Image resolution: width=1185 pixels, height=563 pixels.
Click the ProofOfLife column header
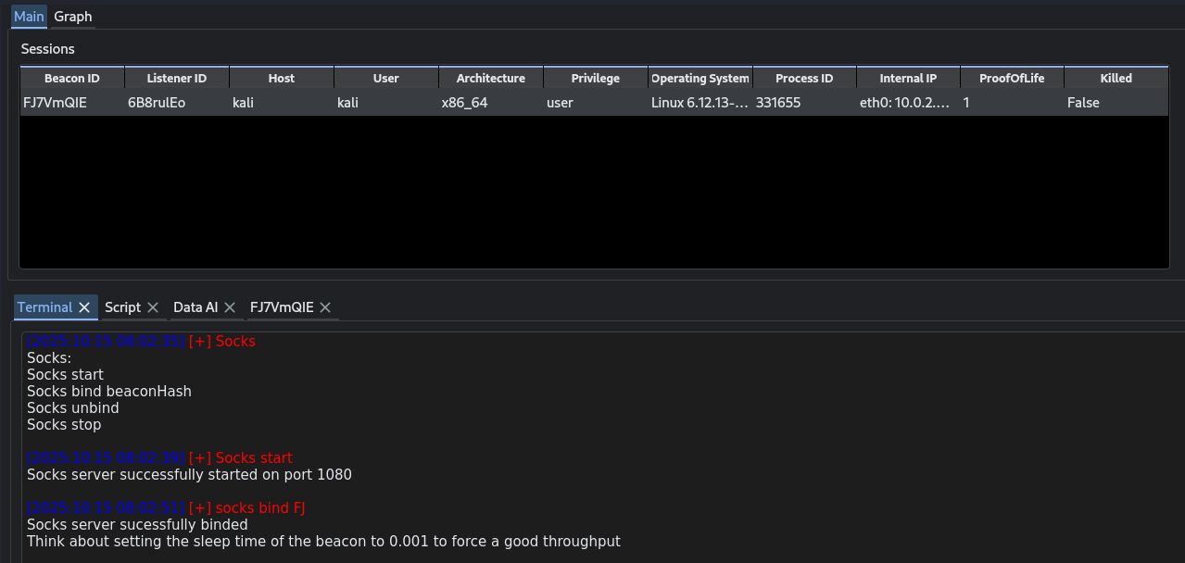(x=1012, y=79)
